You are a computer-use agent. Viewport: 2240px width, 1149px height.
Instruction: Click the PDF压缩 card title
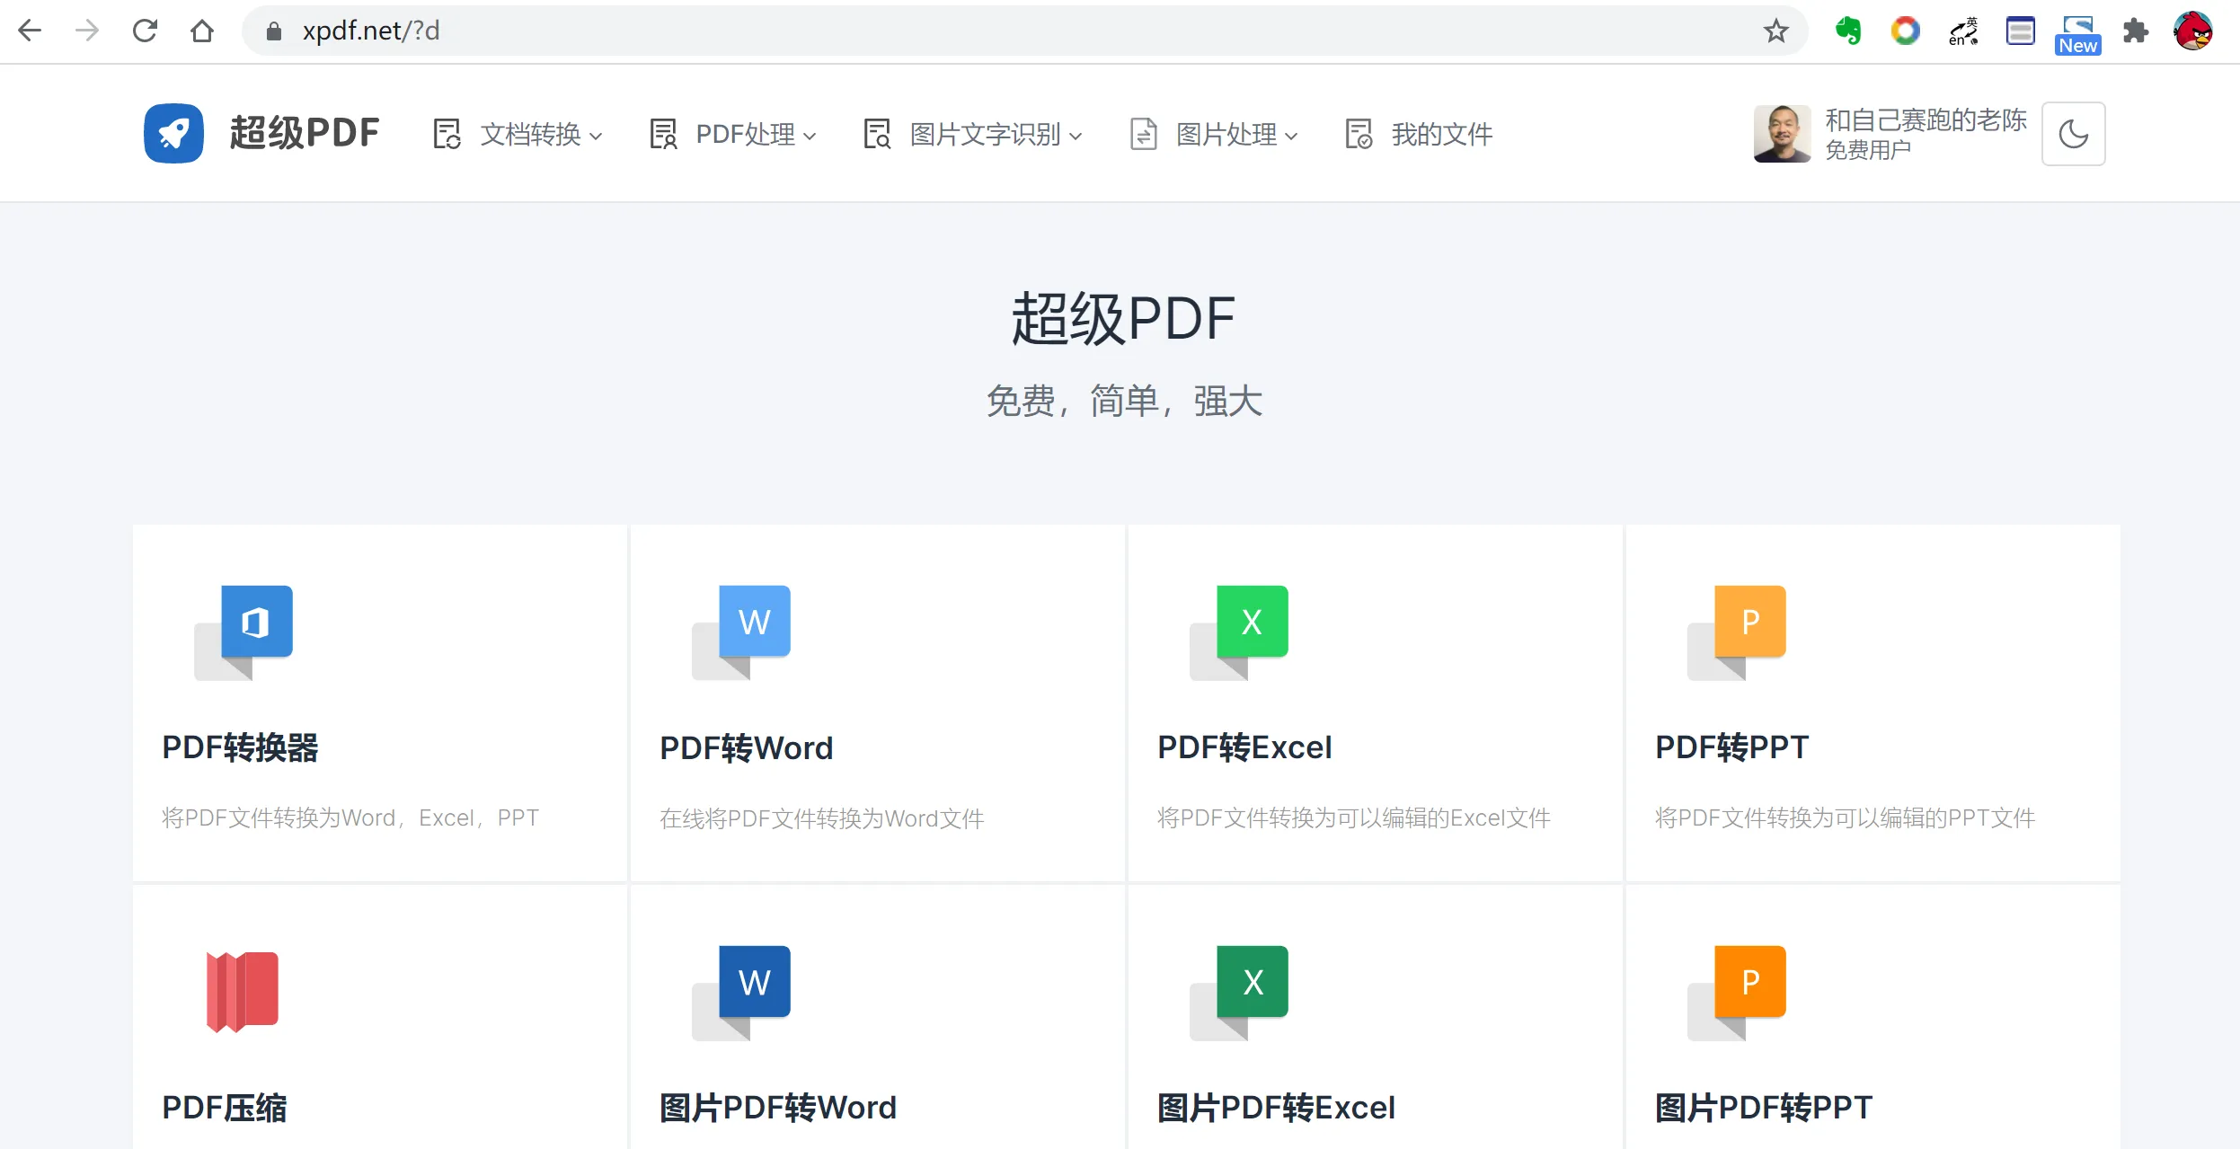[225, 1108]
